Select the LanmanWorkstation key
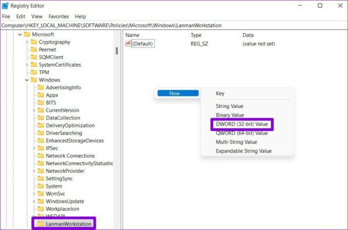Viewport: 348px width, 230px height. (x=68, y=224)
